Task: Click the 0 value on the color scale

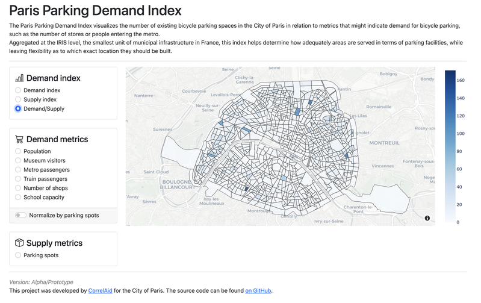Action: [458, 222]
